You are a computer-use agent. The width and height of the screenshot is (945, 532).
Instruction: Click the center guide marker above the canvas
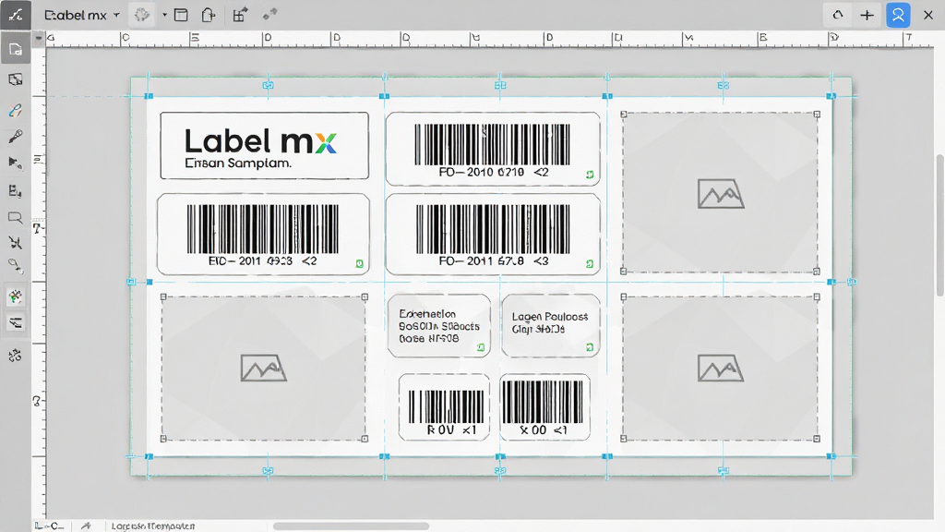click(500, 85)
